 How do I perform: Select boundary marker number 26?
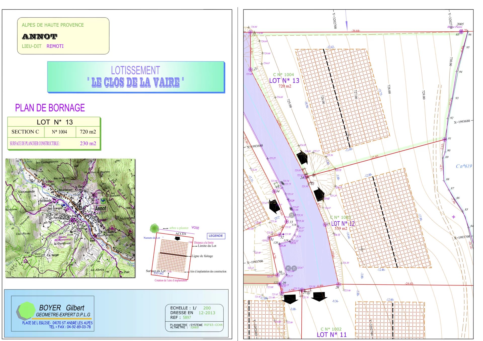click(x=338, y=284)
